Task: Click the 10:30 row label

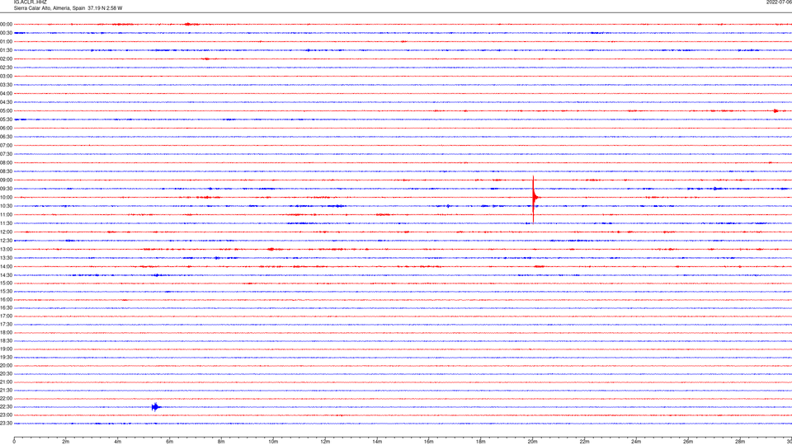Action: click(6, 206)
